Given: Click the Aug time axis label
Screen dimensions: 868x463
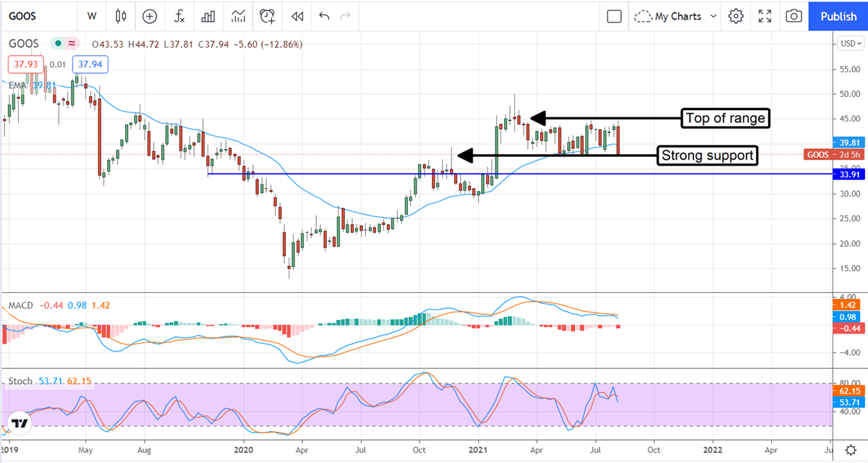Looking at the screenshot, I should tap(143, 449).
